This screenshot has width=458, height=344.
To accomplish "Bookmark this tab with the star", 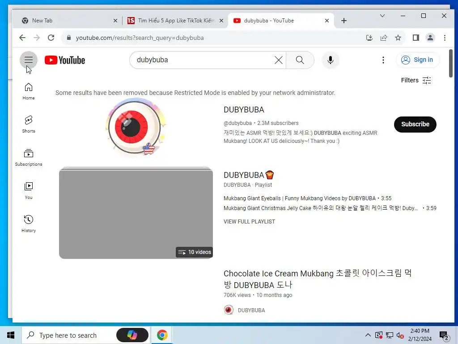I will click(398, 38).
